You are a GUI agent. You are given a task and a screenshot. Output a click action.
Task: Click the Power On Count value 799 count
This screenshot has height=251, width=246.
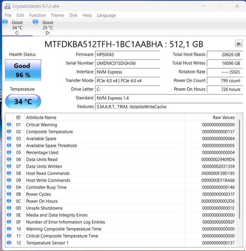(x=225, y=80)
